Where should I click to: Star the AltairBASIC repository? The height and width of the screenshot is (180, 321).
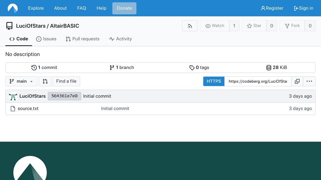(254, 26)
